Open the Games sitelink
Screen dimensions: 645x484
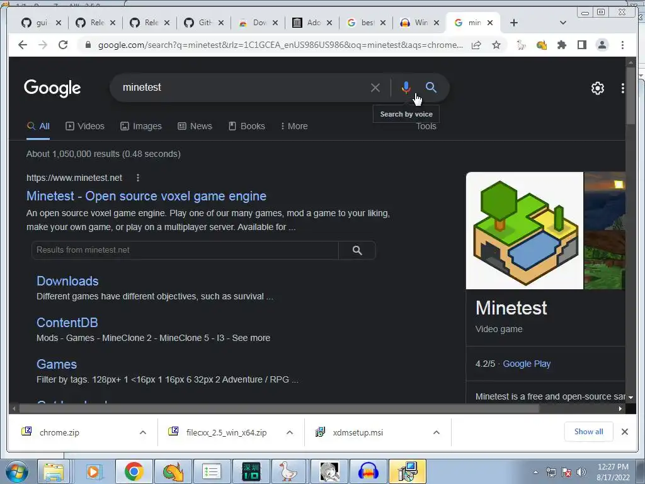coord(57,364)
